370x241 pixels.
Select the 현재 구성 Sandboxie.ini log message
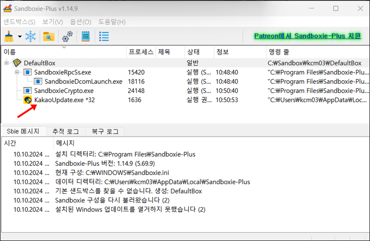pos(112,173)
